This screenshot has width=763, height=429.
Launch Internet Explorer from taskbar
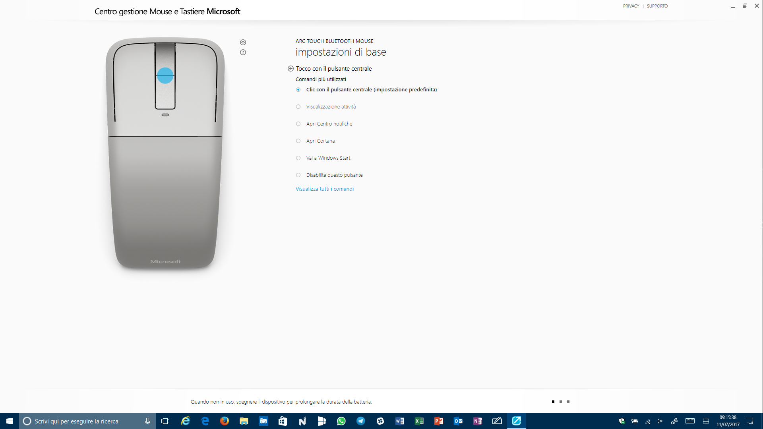(185, 421)
